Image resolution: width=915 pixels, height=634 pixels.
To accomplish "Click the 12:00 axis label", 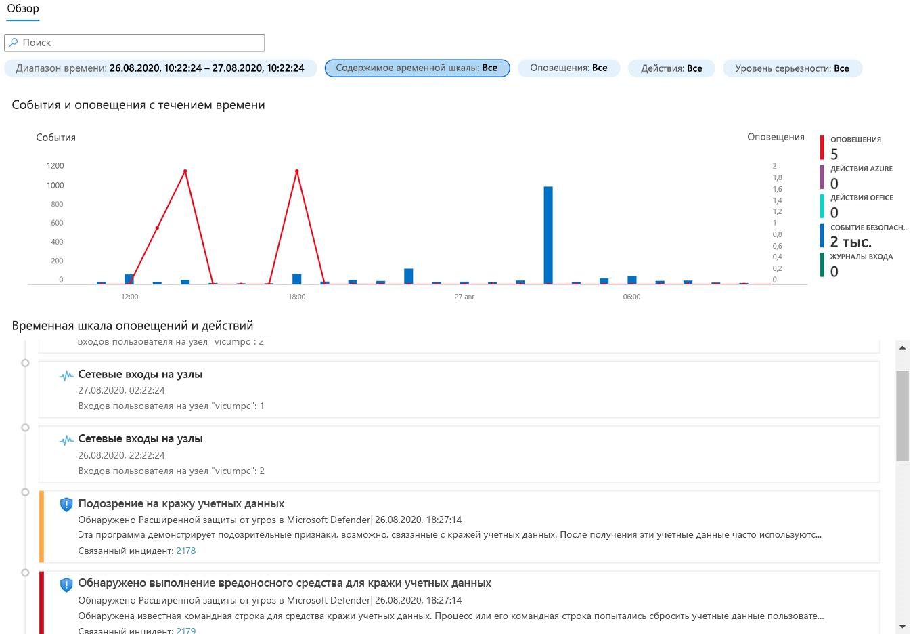I will [129, 297].
